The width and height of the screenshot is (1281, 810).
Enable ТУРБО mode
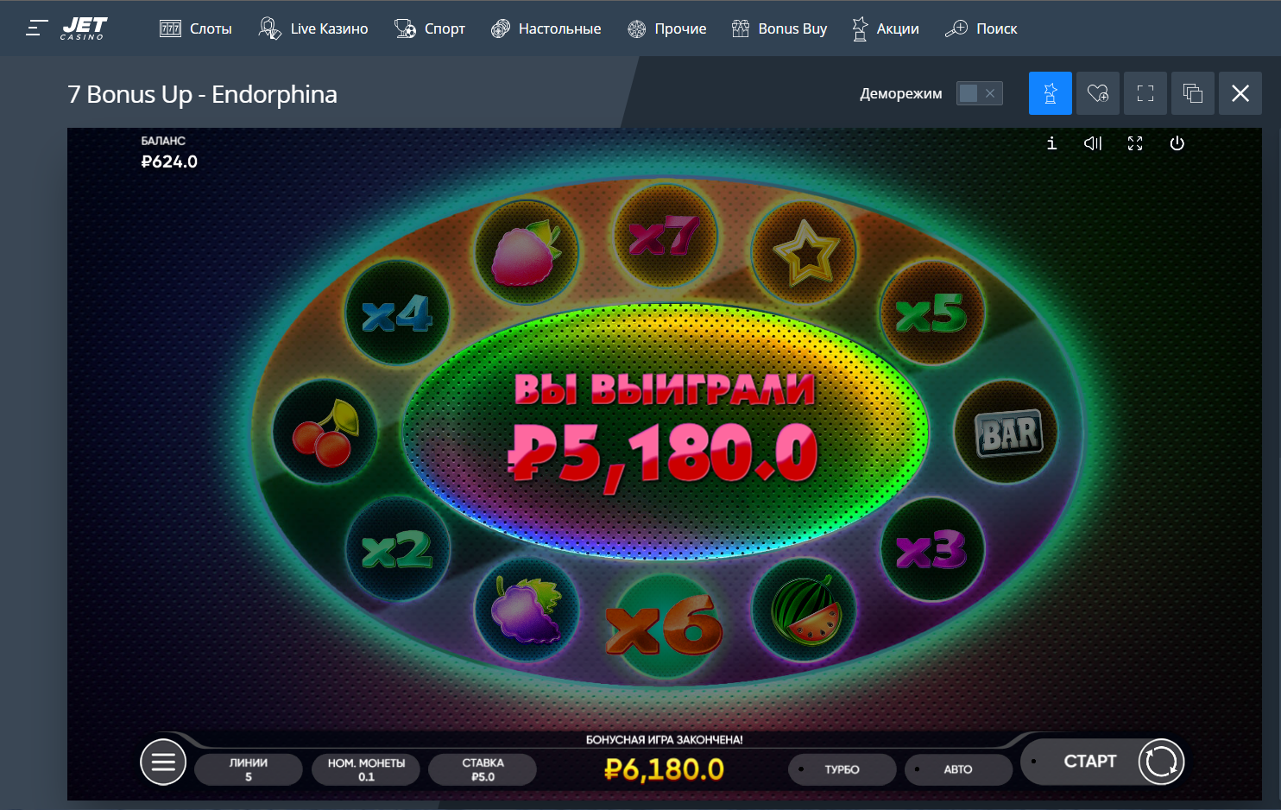(x=842, y=769)
